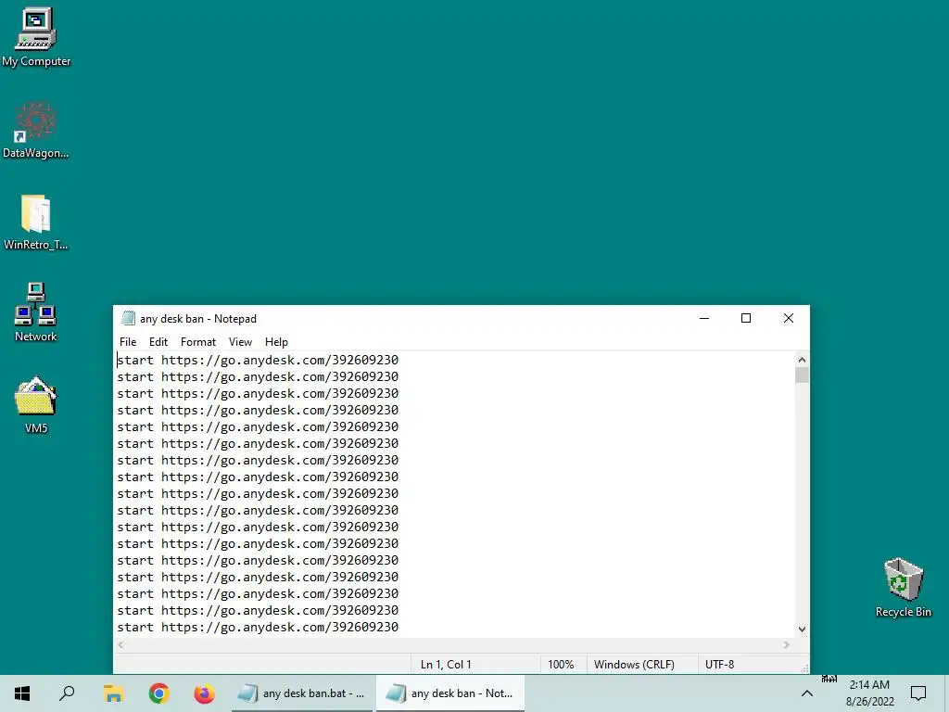Click vertical scrollbar up arrow
Screen dimensions: 949x712
click(802, 360)
